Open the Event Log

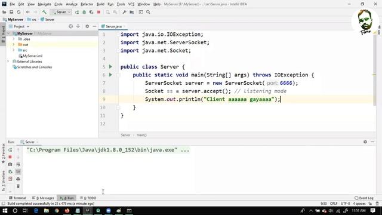point(364,198)
